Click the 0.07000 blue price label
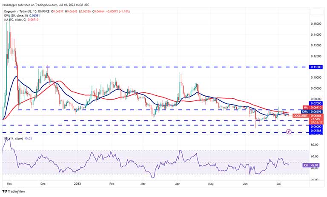 pos(316,103)
